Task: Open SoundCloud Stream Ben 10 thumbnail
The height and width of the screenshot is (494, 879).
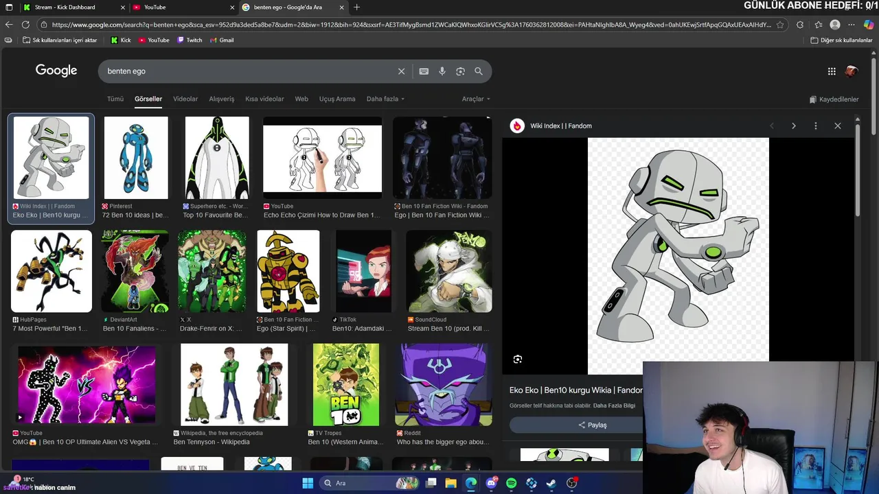Action: coord(449,272)
